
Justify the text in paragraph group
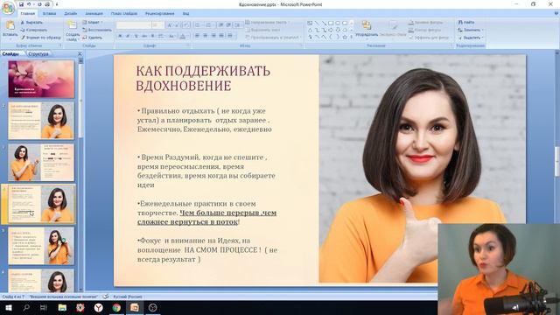(x=221, y=36)
